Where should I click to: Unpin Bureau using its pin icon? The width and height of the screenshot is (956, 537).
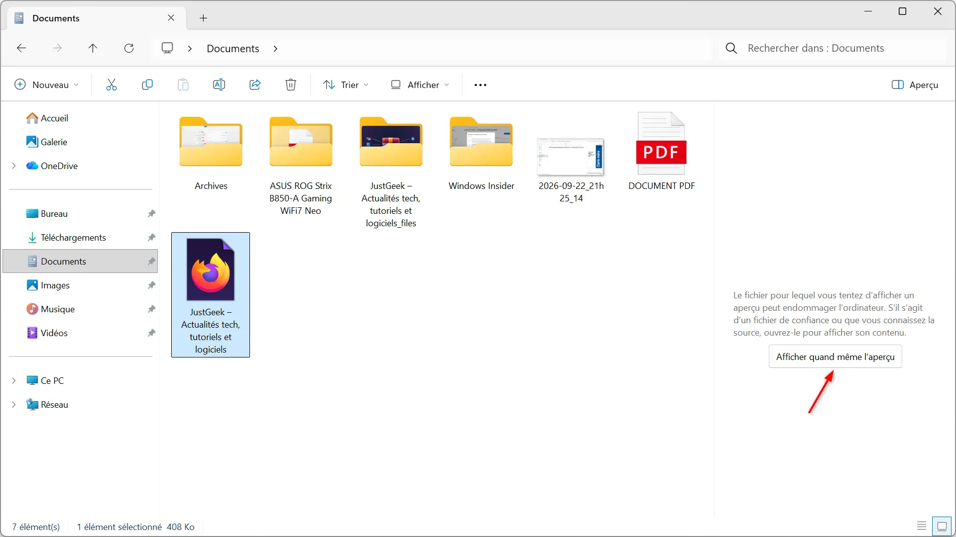click(x=151, y=213)
